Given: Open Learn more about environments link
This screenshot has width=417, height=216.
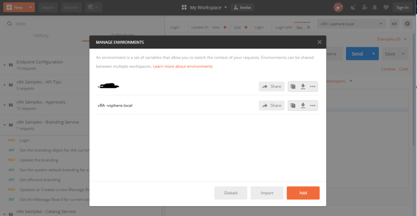Looking at the screenshot, I should pyautogui.click(x=183, y=66).
